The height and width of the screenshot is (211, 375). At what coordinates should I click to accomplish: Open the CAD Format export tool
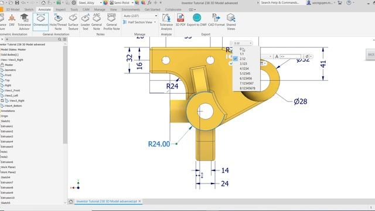pyautogui.click(x=216, y=20)
